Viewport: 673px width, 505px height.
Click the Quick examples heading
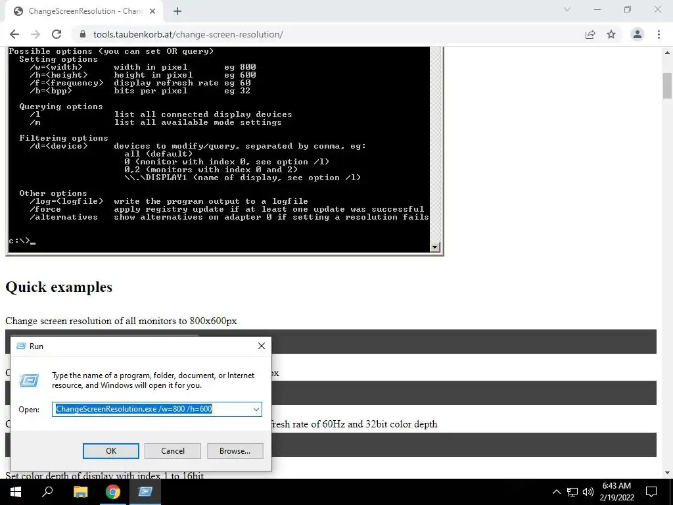[58, 287]
